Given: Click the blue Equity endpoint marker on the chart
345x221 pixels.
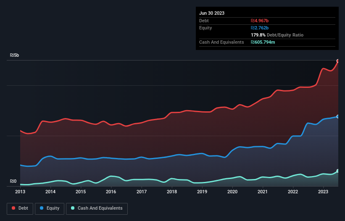Looking at the screenshot, I should tap(337, 116).
